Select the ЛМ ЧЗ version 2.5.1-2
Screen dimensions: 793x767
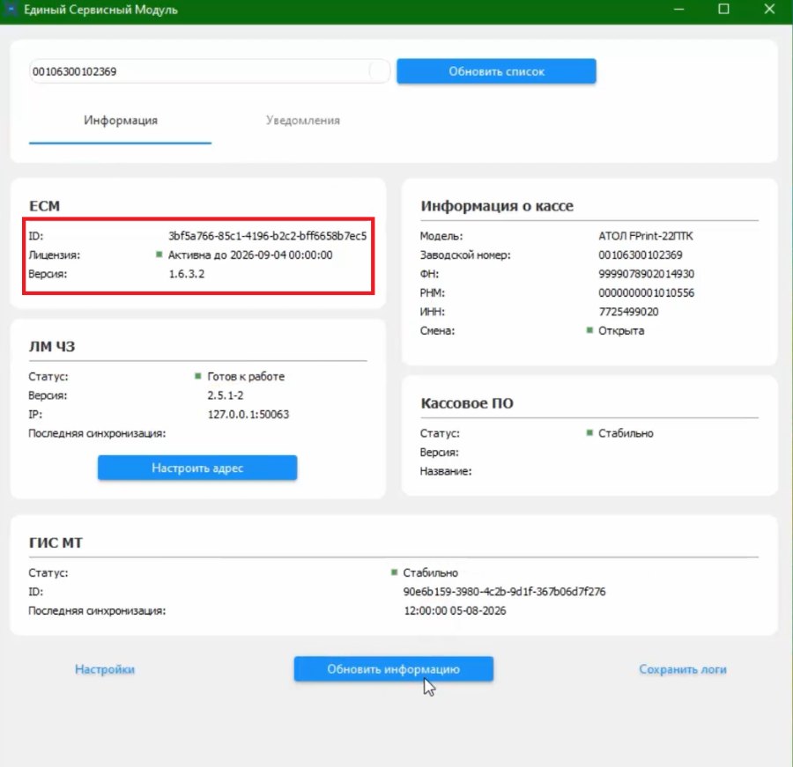(x=225, y=395)
